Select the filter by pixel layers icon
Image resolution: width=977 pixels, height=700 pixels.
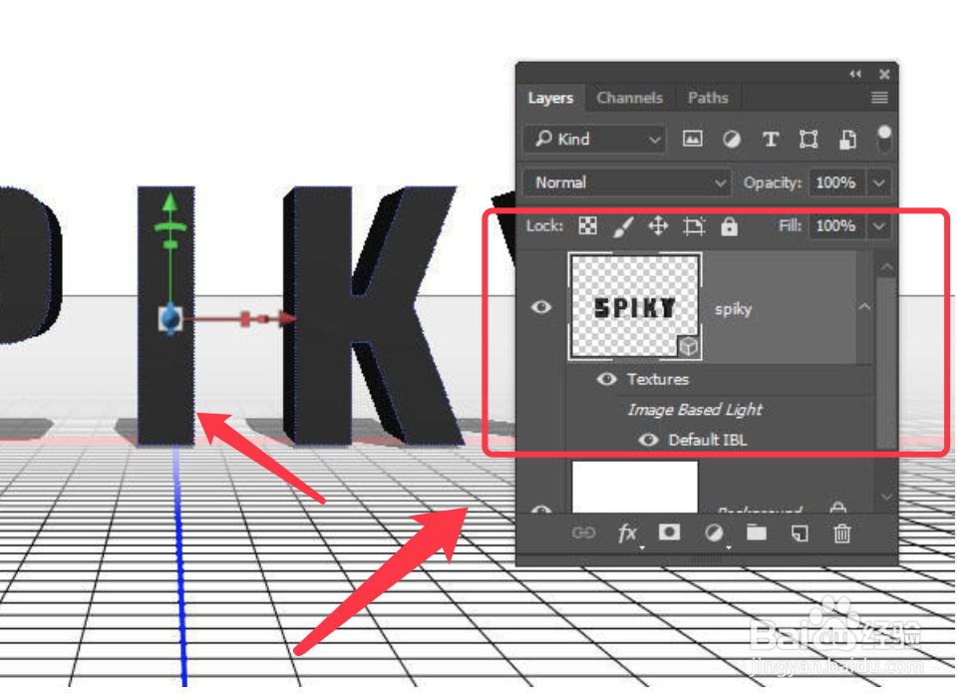pyautogui.click(x=693, y=140)
